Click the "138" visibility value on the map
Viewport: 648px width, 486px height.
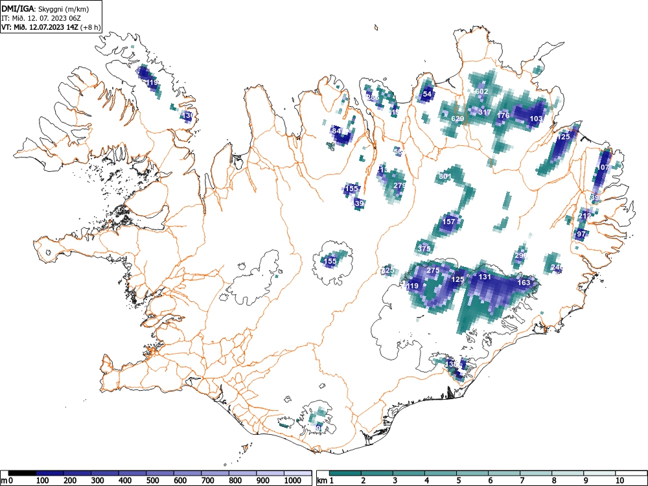[x=451, y=364]
